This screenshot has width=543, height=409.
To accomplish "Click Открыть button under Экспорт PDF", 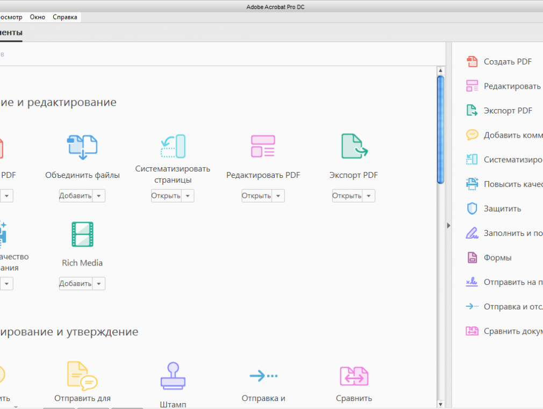I will pos(347,196).
